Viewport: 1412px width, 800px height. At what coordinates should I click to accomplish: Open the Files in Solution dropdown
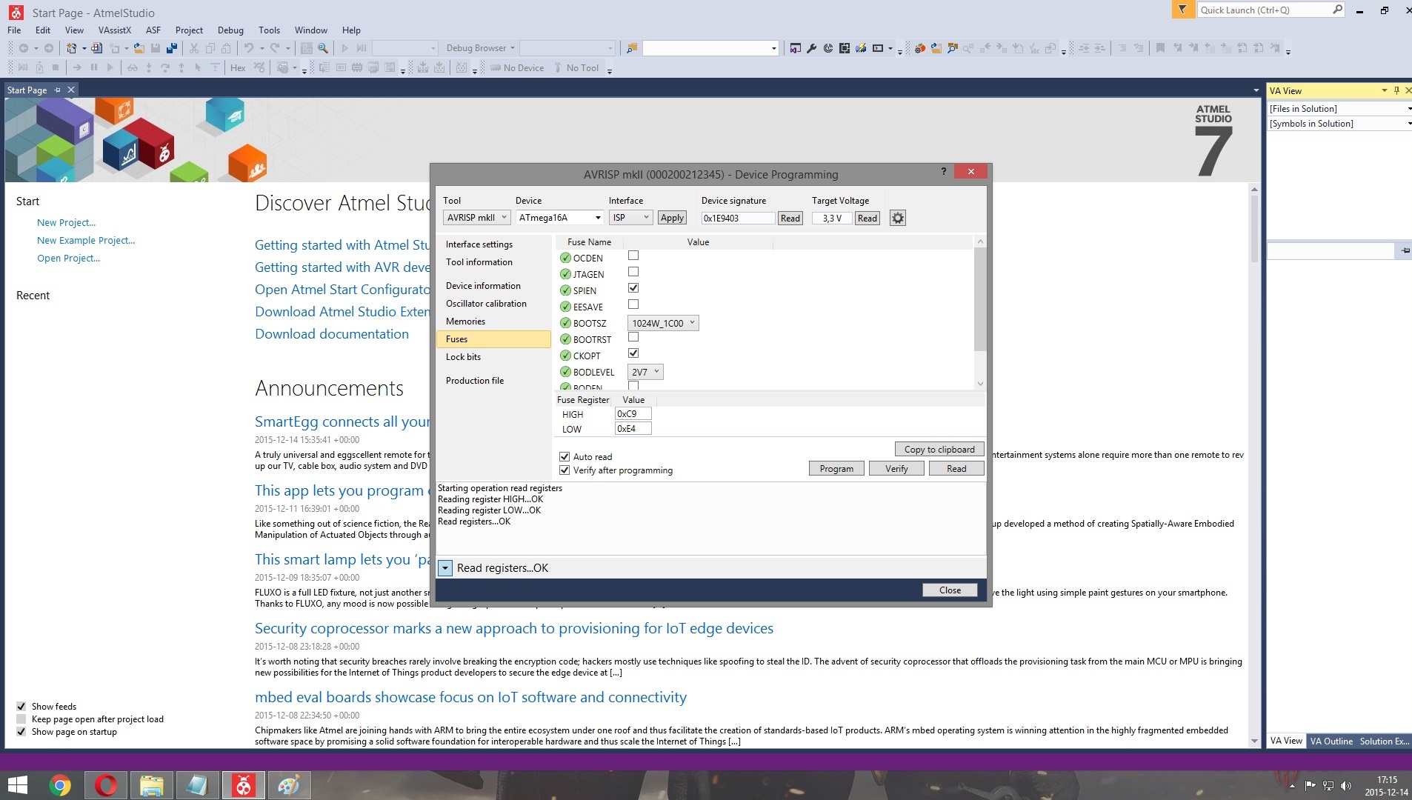click(1339, 109)
